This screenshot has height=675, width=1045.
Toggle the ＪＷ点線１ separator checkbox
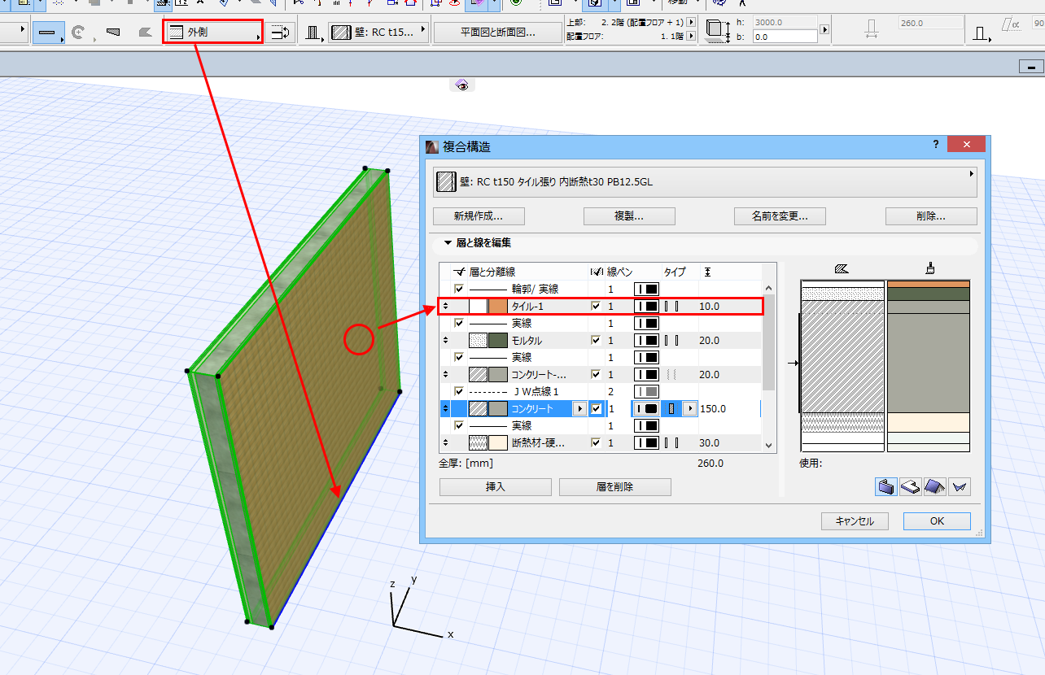459,392
